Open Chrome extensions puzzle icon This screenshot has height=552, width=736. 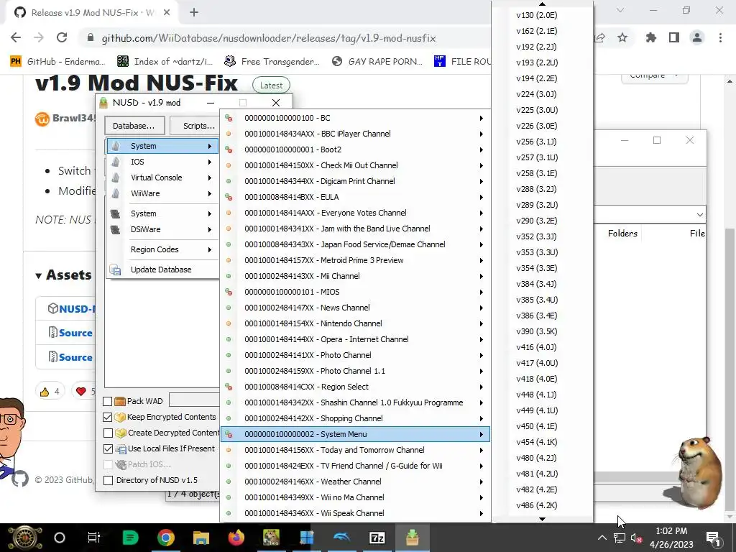point(651,37)
